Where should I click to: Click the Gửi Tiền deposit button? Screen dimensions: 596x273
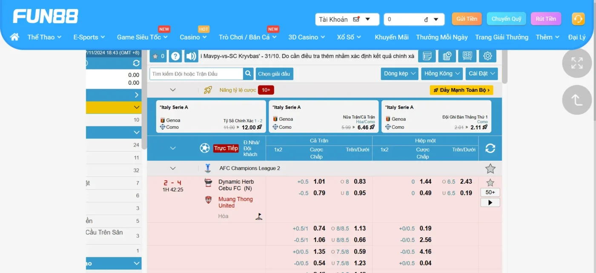click(x=467, y=19)
